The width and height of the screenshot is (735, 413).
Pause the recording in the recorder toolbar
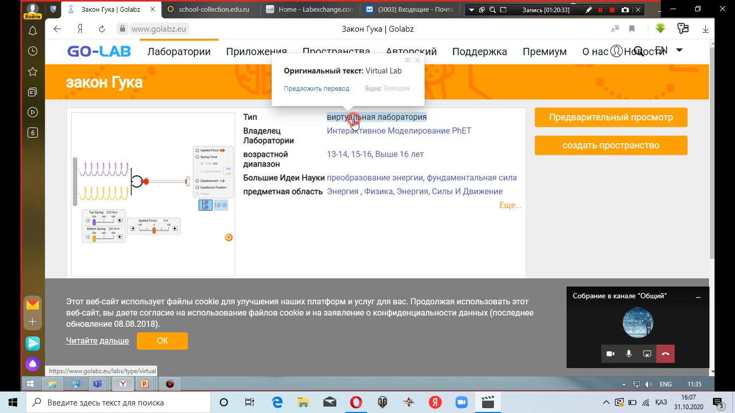[600, 10]
